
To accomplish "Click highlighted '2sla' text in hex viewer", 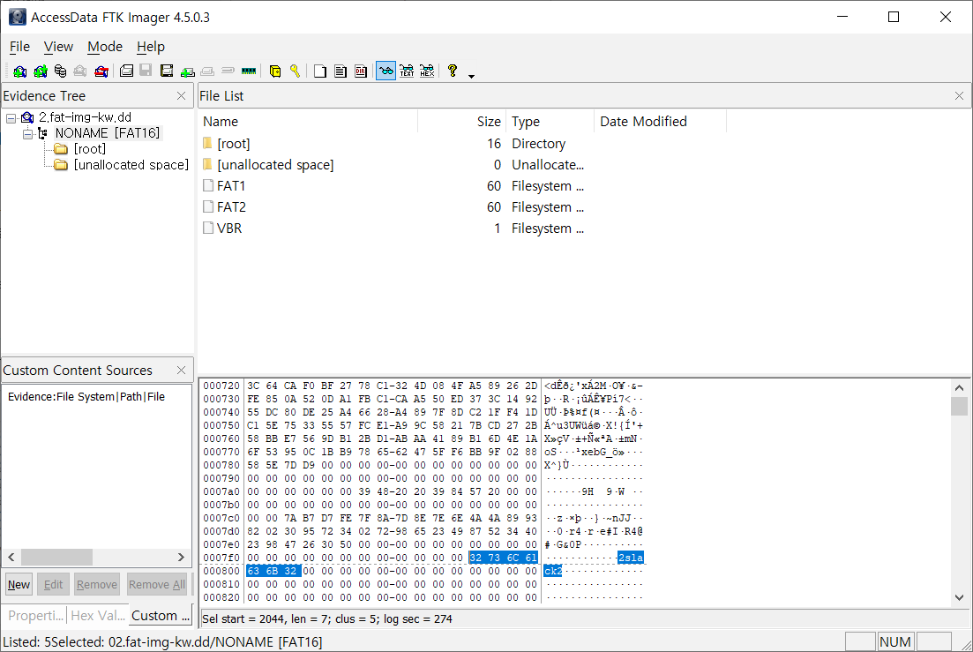I will pyautogui.click(x=631, y=558).
